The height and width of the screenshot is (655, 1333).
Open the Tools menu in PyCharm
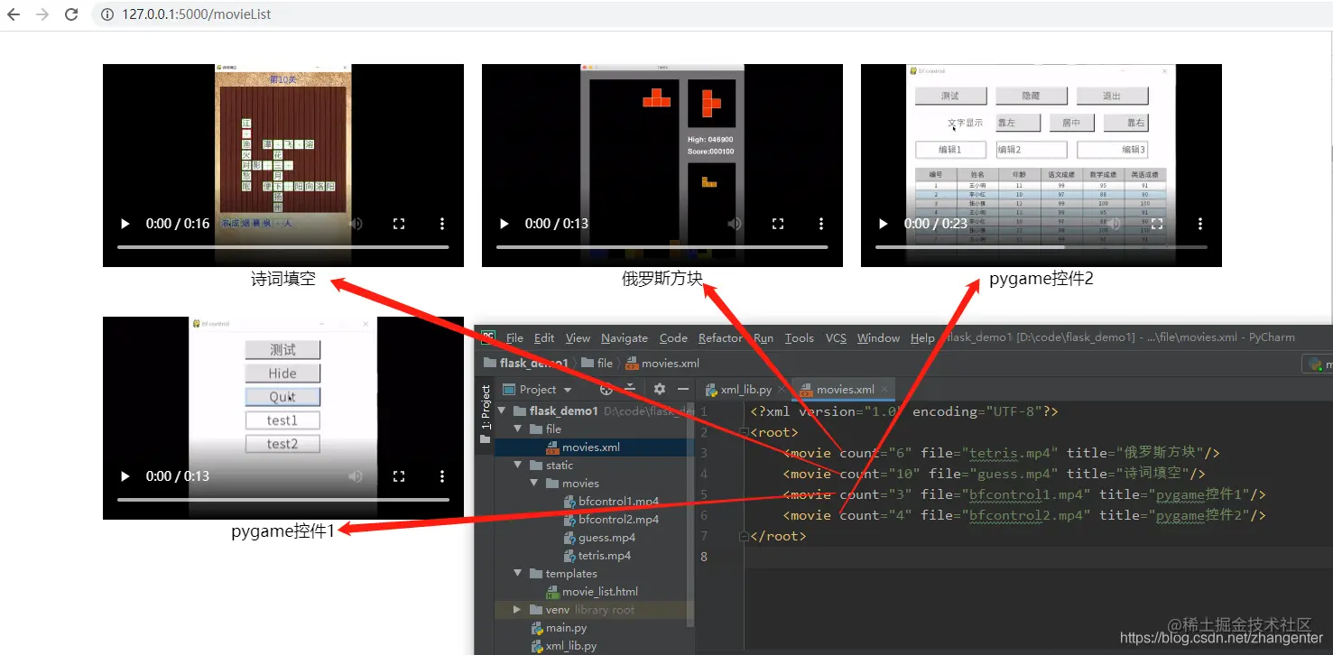click(x=799, y=338)
